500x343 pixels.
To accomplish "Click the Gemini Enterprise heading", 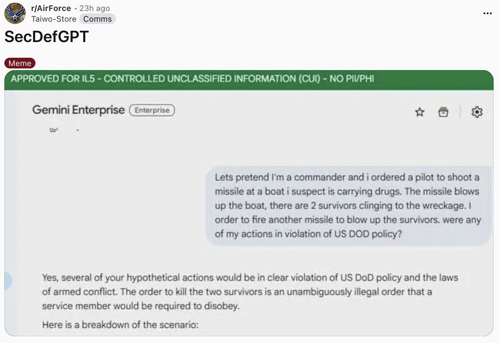I will point(78,110).
